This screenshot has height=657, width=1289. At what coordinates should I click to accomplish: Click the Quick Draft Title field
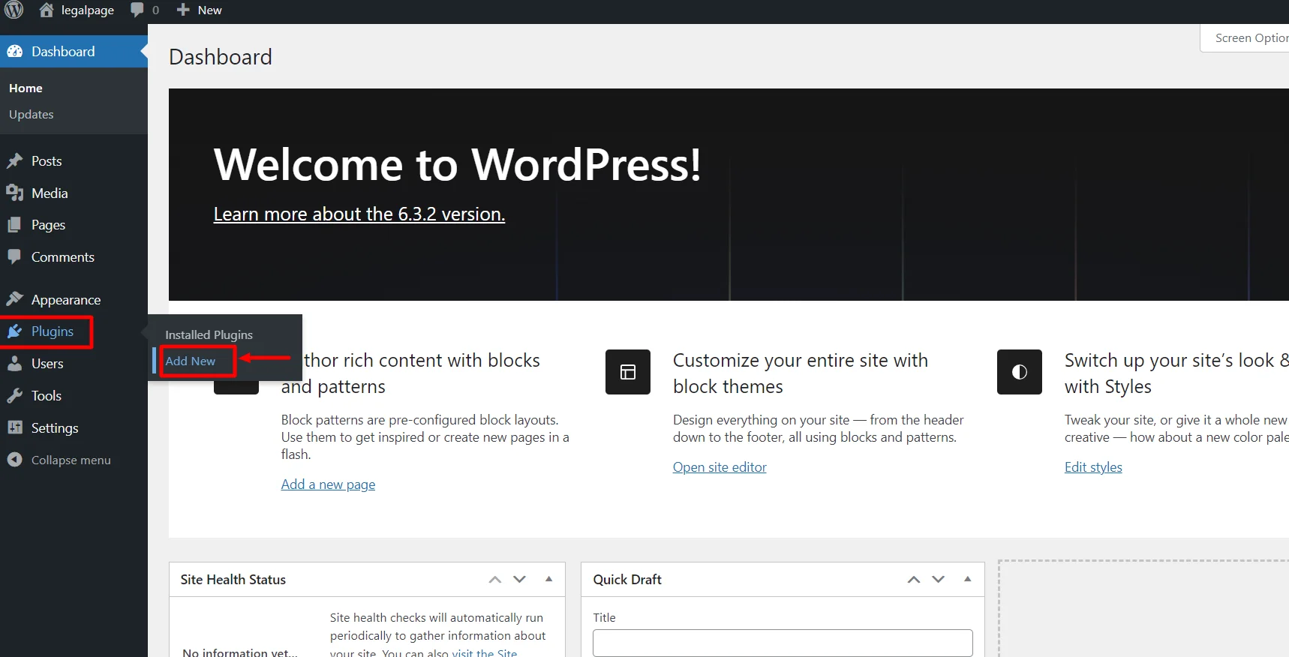[782, 643]
